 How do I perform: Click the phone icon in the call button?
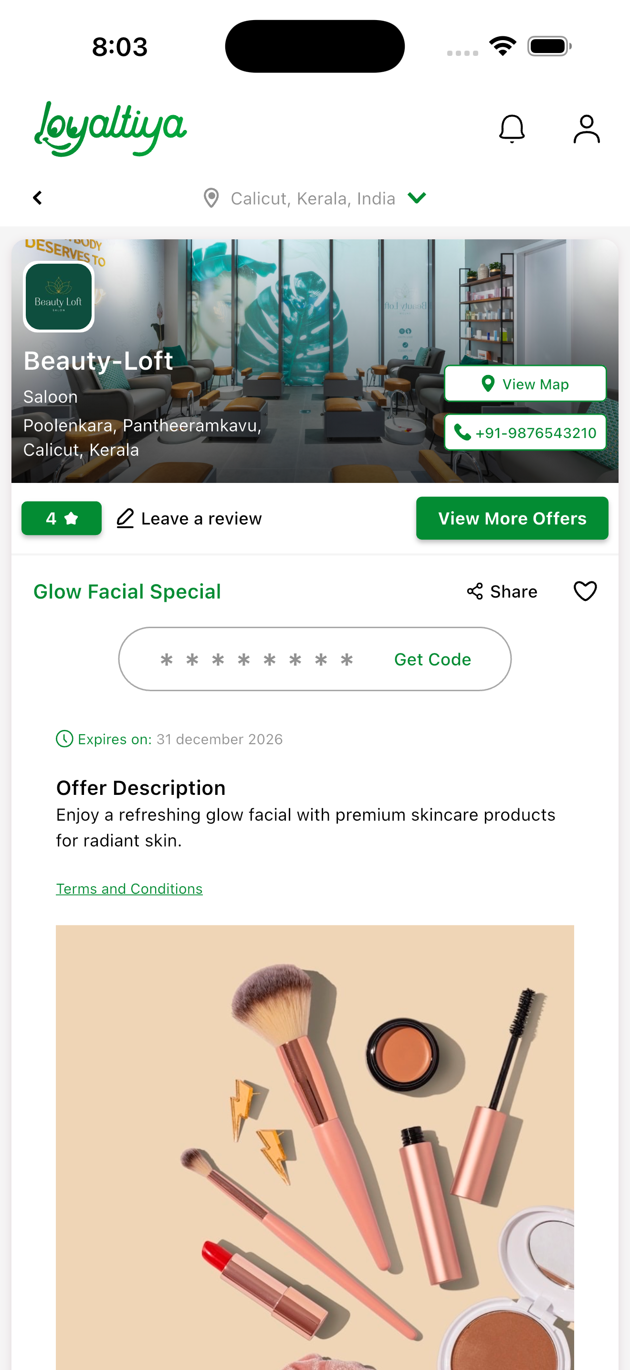tap(462, 432)
